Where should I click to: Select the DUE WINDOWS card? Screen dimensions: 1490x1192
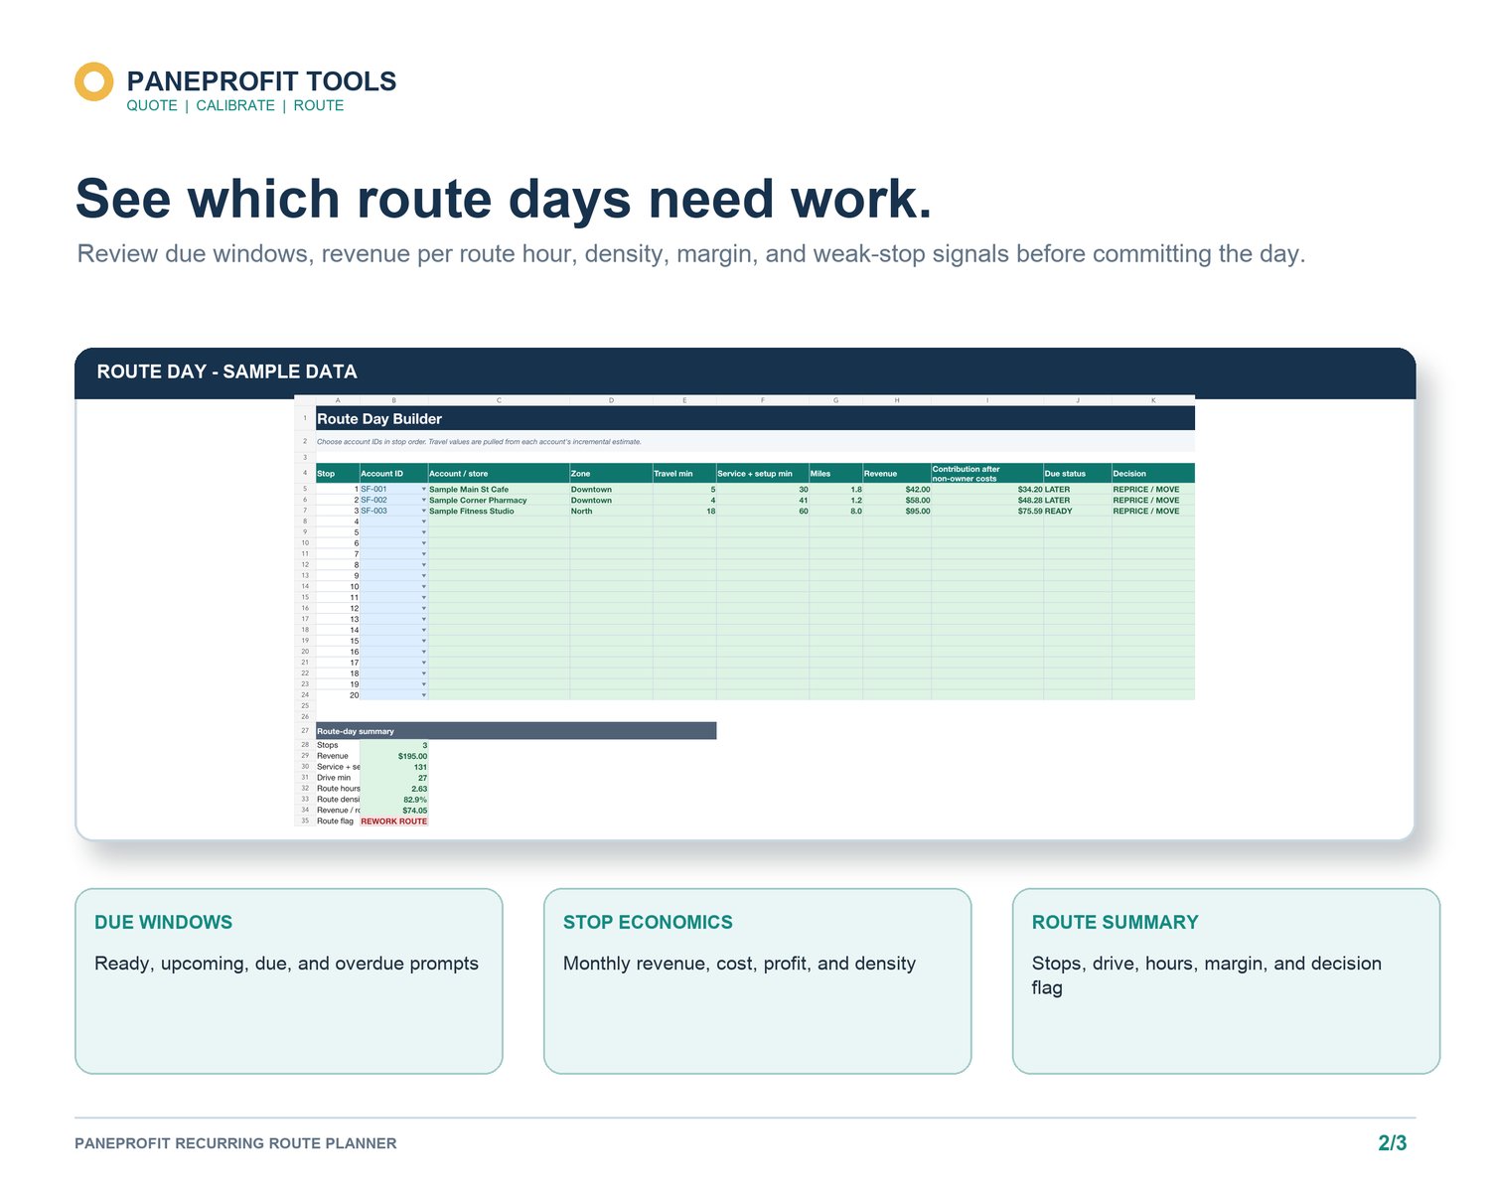point(289,981)
